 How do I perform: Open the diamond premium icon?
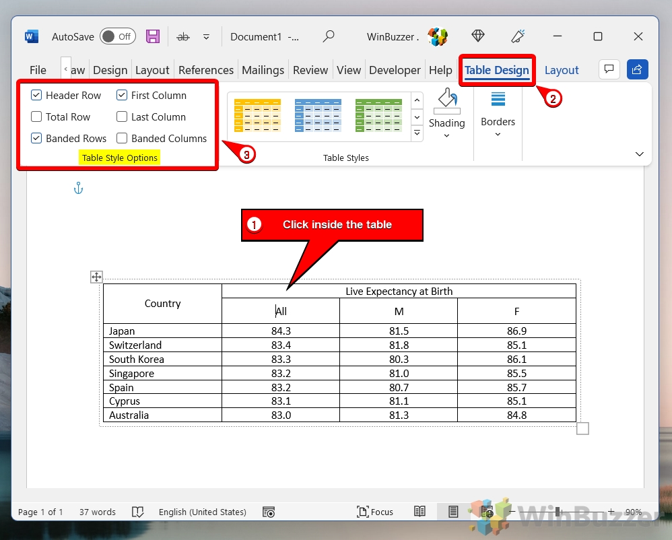[478, 36]
